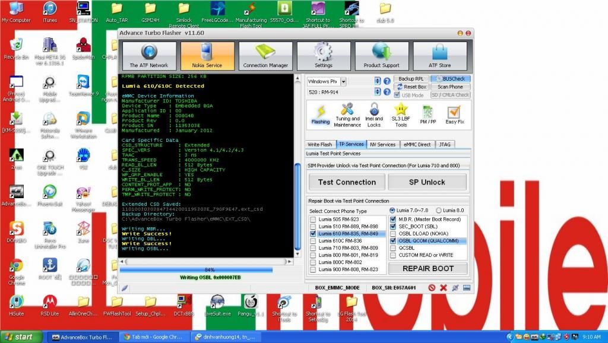Open HiSuite desktop shortcut
The width and height of the screenshot is (608, 343).
pos(16,306)
